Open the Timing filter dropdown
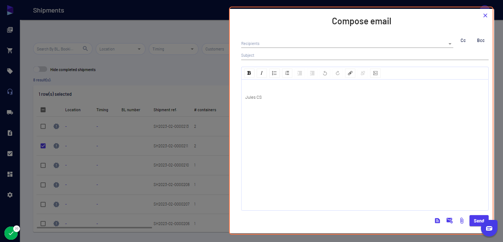This screenshot has height=242, width=503. tap(173, 49)
